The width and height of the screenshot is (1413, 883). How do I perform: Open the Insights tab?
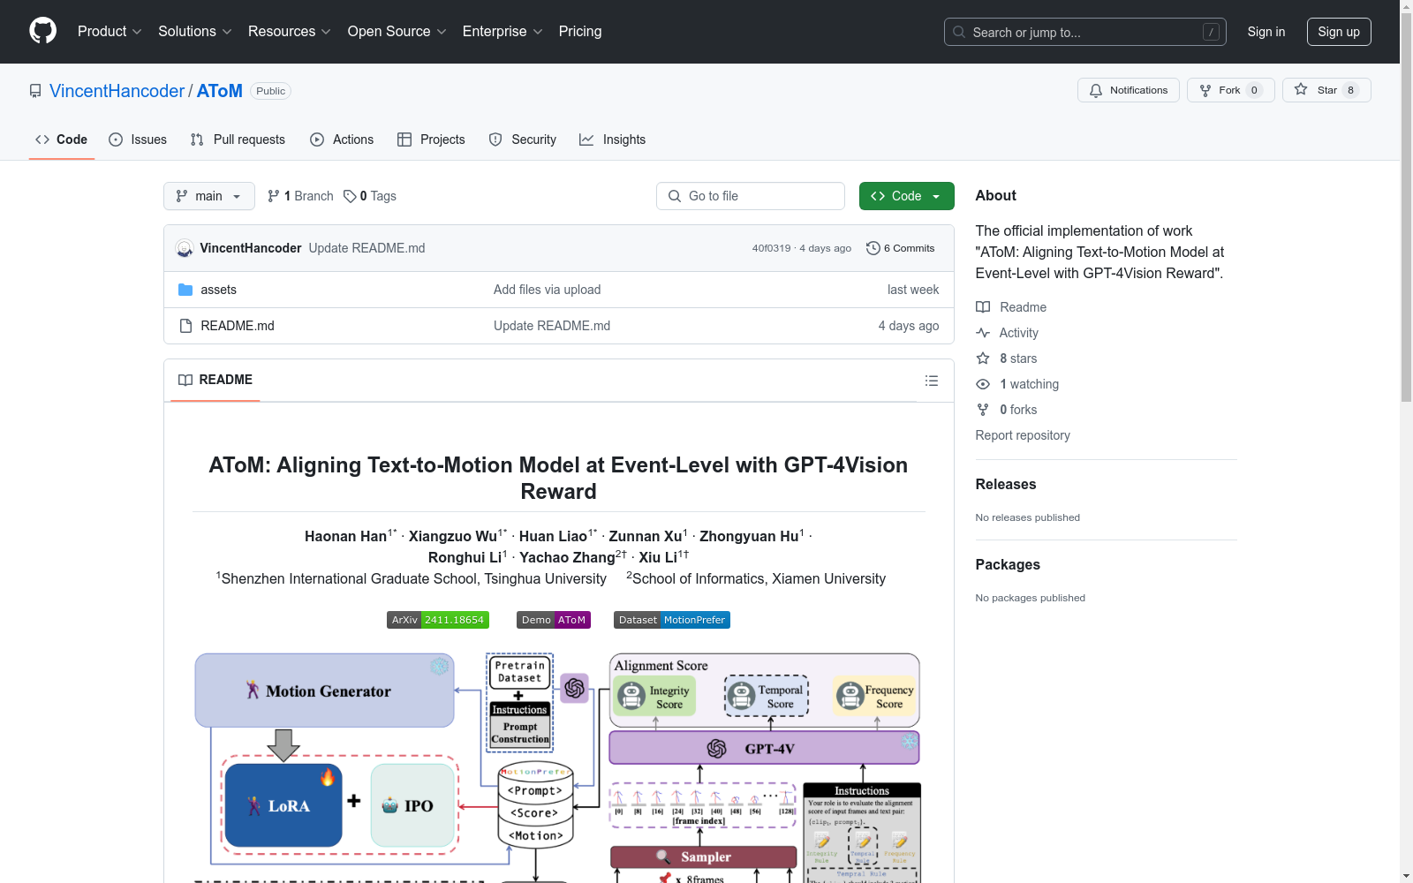tap(613, 140)
